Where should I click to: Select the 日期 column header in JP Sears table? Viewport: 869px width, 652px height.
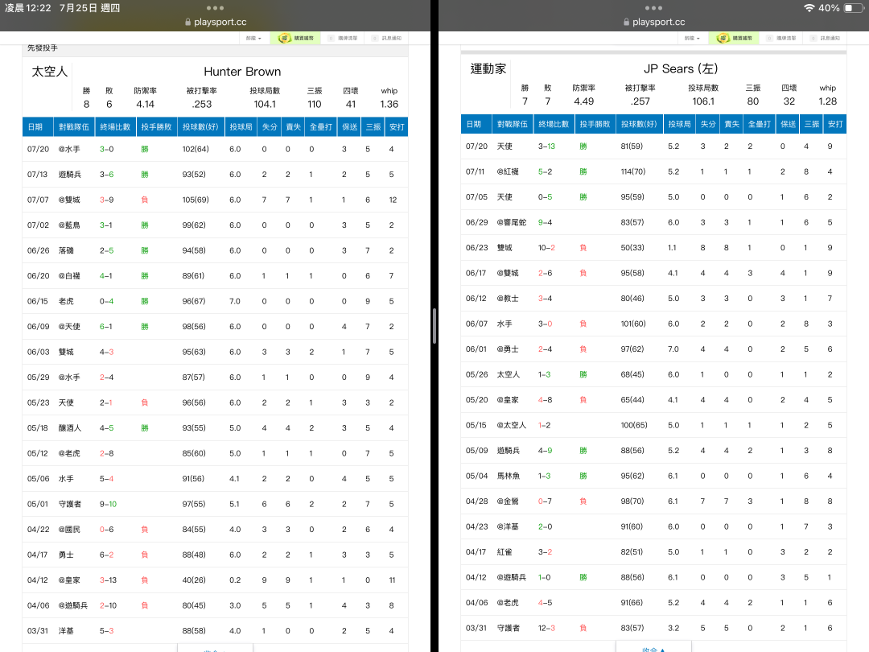click(x=476, y=124)
